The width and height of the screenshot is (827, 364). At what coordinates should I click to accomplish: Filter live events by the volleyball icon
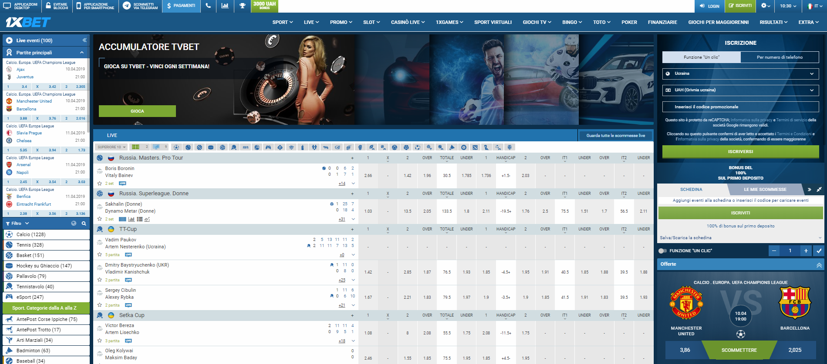223,147
